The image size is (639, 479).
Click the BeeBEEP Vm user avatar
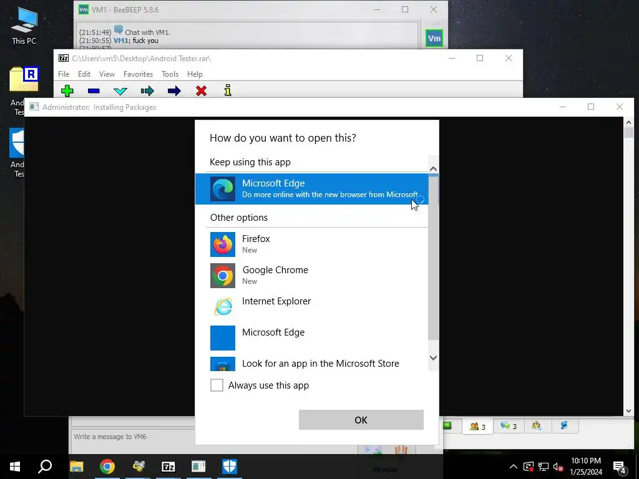tap(434, 38)
